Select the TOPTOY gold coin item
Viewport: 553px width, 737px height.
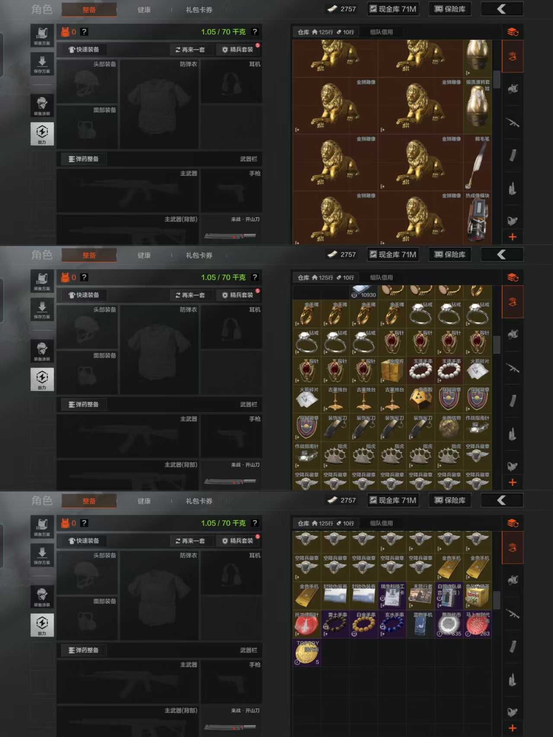[x=307, y=652]
